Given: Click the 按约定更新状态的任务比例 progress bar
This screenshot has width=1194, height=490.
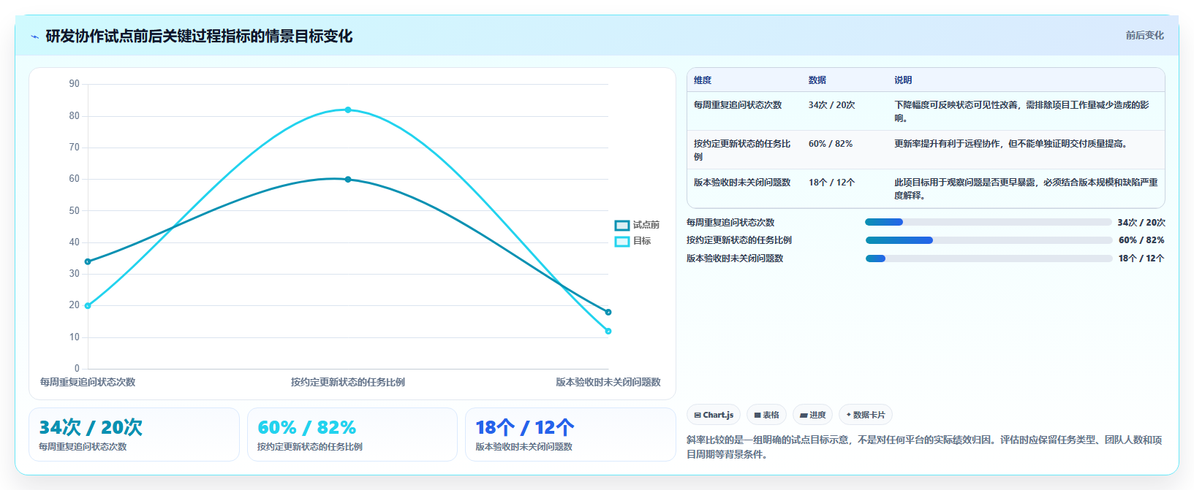Looking at the screenshot, I should (989, 240).
